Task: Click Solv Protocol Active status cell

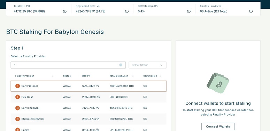Action: point(67,86)
